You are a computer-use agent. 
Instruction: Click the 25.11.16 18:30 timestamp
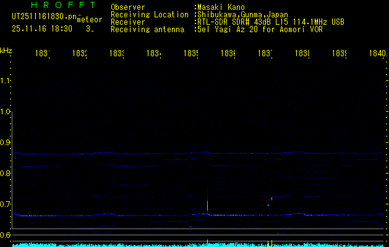point(42,28)
